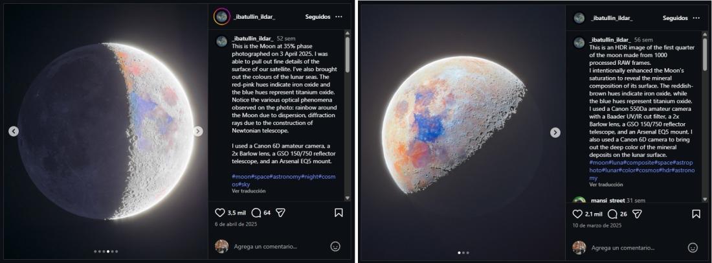Click the left caption scrollbar down arrow
Viewport: 712px width, 263px height.
tap(348, 198)
